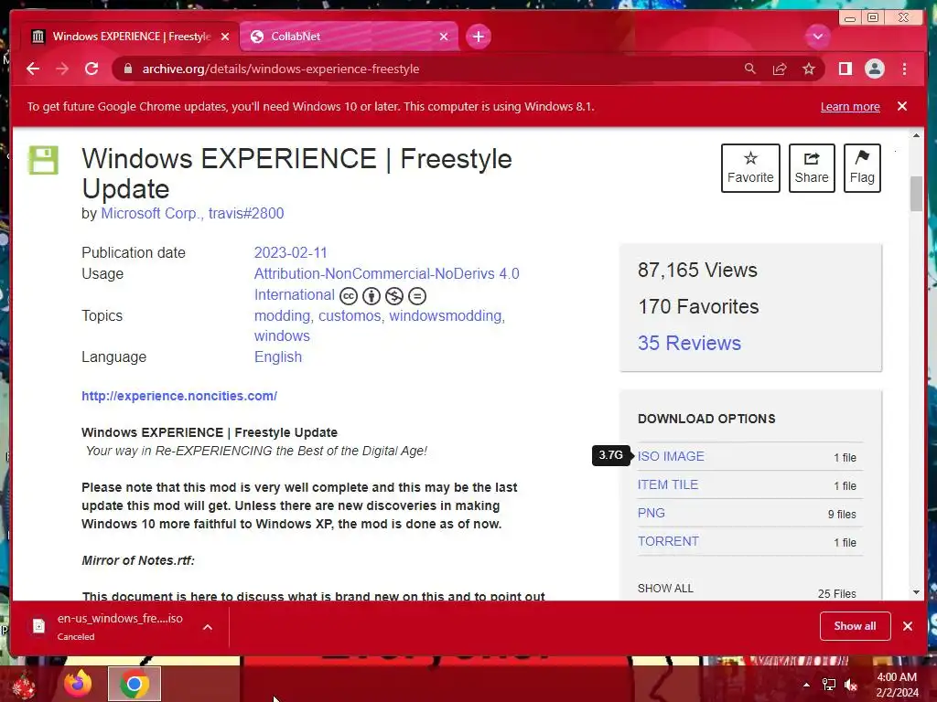The height and width of the screenshot is (702, 937).
Task: Open the PNG download option
Action: coord(651,513)
